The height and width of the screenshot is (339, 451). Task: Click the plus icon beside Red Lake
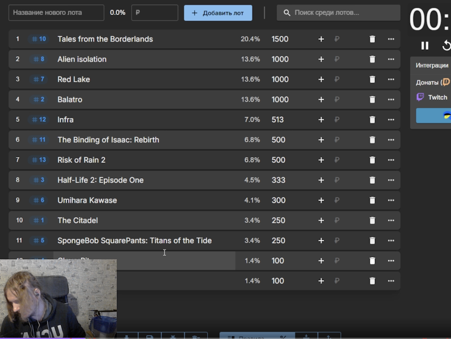tap(321, 80)
